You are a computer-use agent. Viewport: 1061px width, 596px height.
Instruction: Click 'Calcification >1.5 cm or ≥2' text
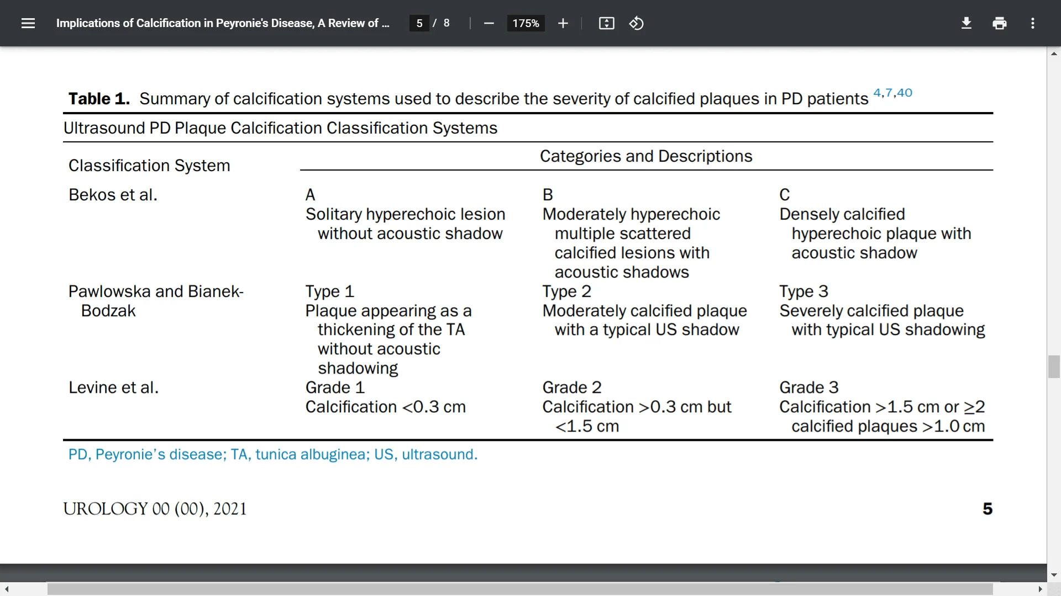click(882, 407)
